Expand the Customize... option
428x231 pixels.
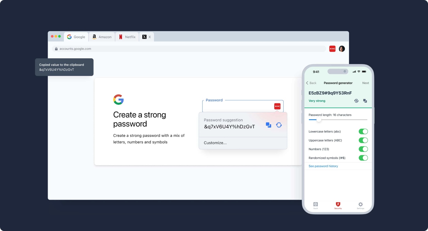click(243, 143)
